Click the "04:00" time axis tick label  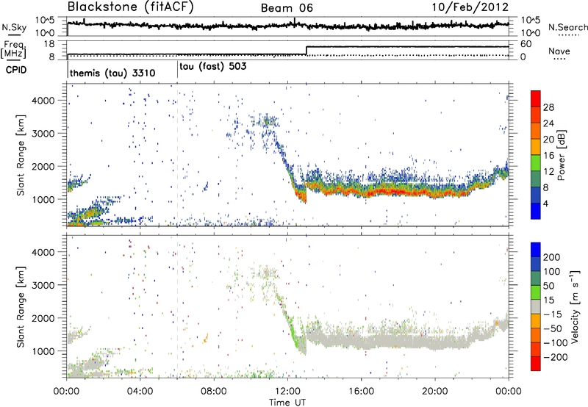pos(140,392)
